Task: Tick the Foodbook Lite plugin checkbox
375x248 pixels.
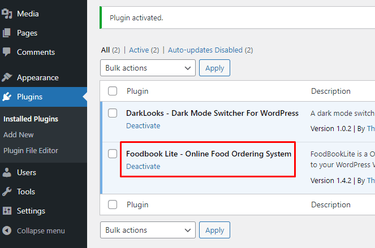Action: (x=113, y=154)
